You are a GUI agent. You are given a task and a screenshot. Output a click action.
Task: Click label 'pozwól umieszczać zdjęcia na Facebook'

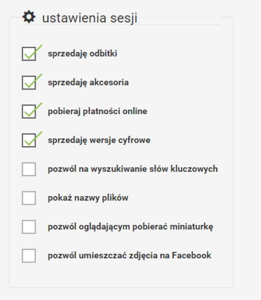(x=130, y=256)
